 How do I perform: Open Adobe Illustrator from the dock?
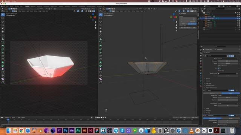click(84, 130)
